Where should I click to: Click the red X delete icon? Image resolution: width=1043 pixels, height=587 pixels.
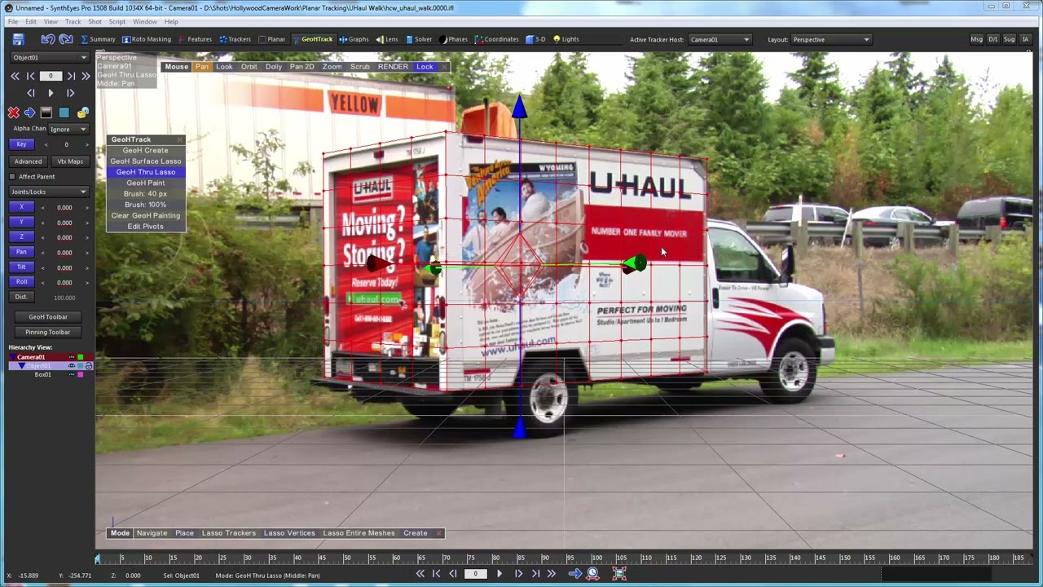coord(13,113)
